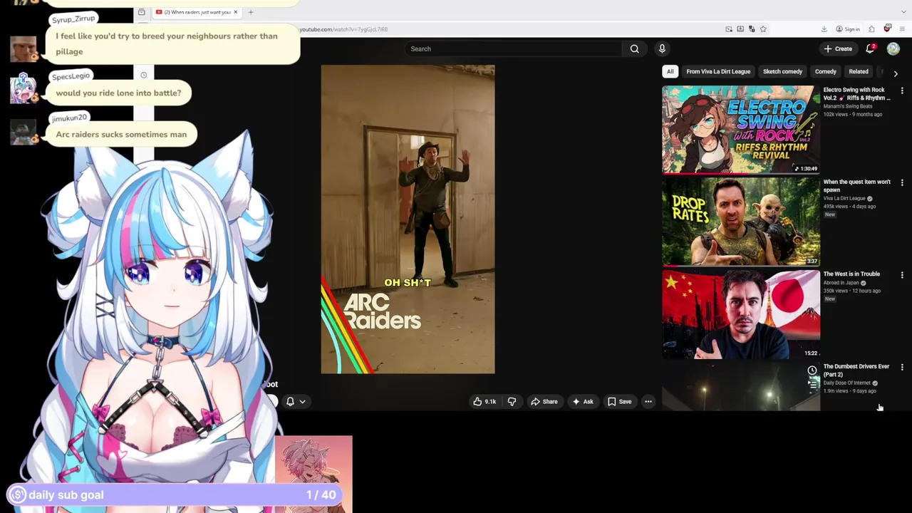Open options menu for Electro Swing video
Screen dimensions: 912x513
tap(902, 90)
